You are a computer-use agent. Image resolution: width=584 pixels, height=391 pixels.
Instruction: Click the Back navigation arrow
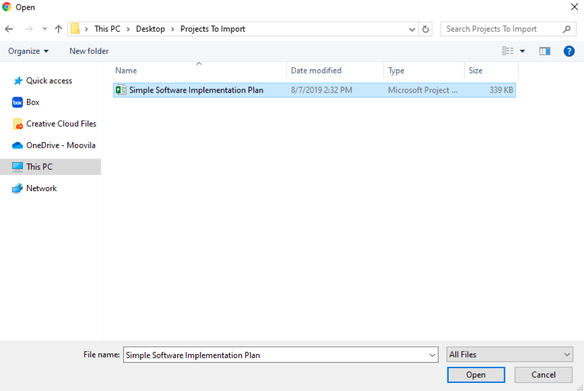[x=9, y=29]
